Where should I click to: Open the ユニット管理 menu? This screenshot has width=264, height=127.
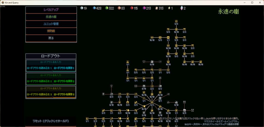click(51, 24)
